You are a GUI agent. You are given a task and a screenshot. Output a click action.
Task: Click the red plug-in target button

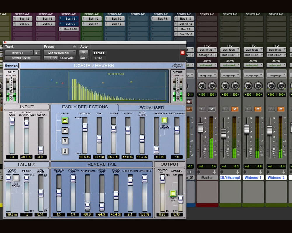(182, 53)
